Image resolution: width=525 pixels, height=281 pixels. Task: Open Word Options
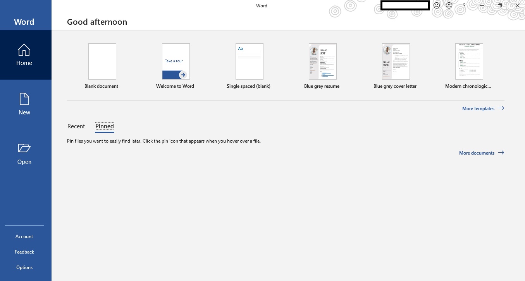(x=24, y=267)
